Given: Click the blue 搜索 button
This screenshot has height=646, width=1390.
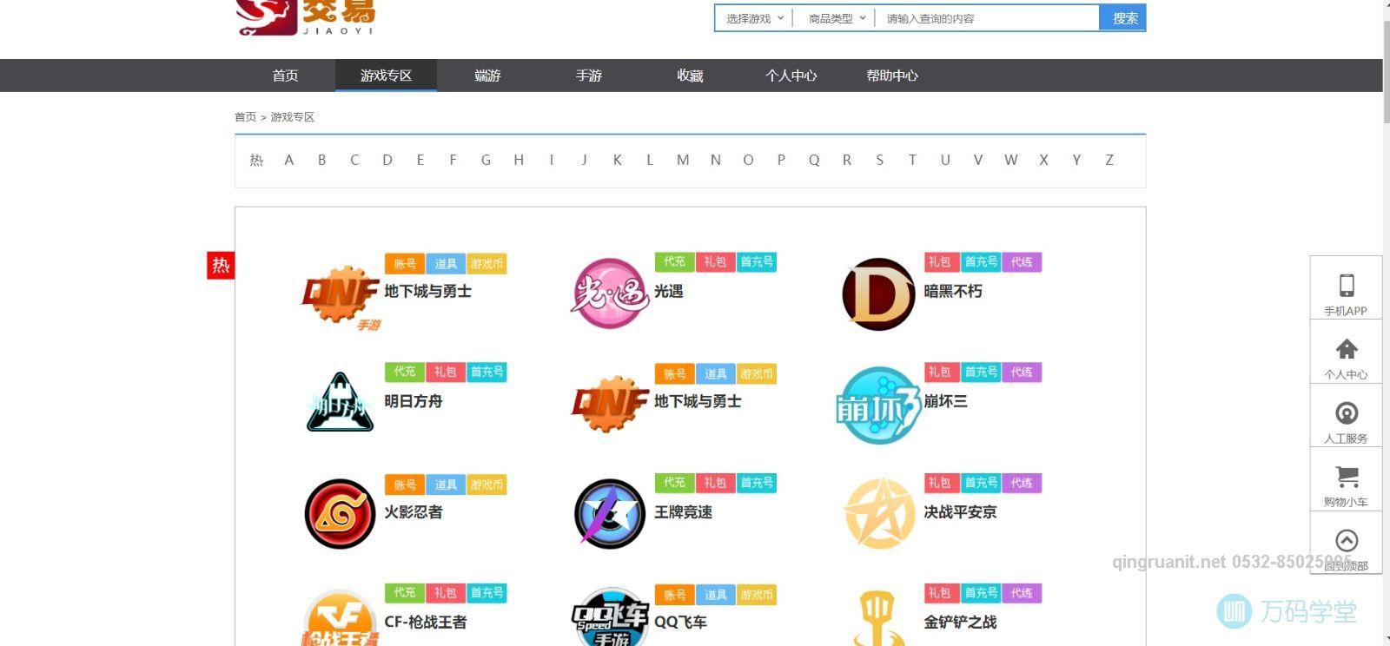Looking at the screenshot, I should click(x=1123, y=18).
